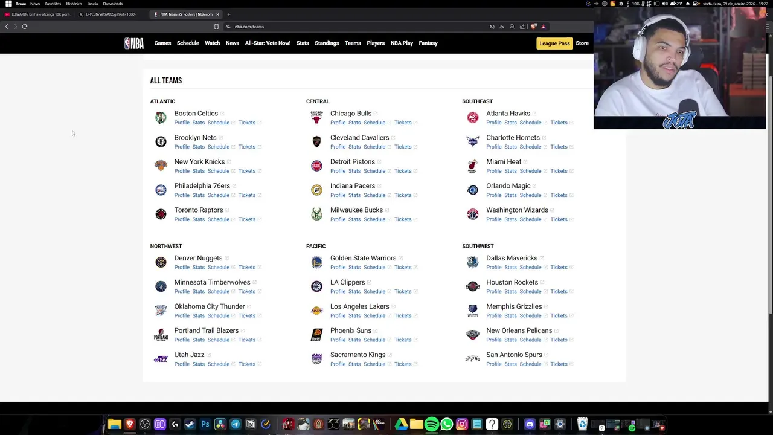Open WhatsApp from the dock
The height and width of the screenshot is (435, 773).
[447, 424]
